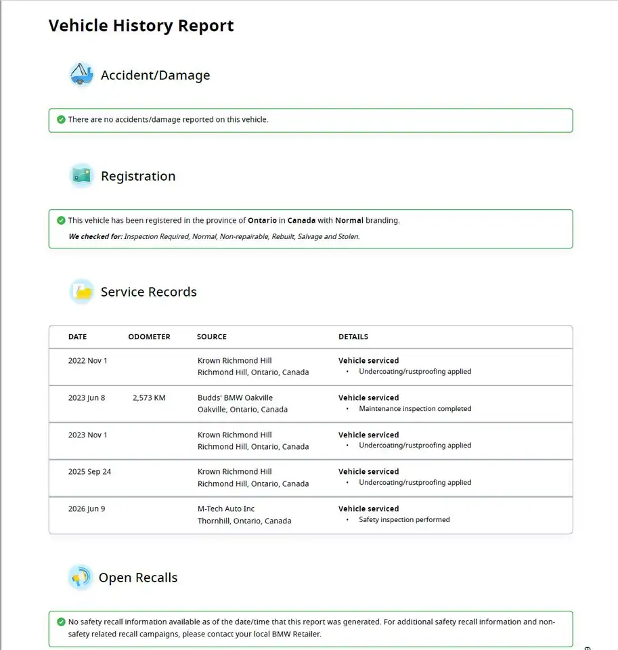The image size is (618, 650).
Task: Click green checkmark in Registration box
Action: [x=61, y=220]
